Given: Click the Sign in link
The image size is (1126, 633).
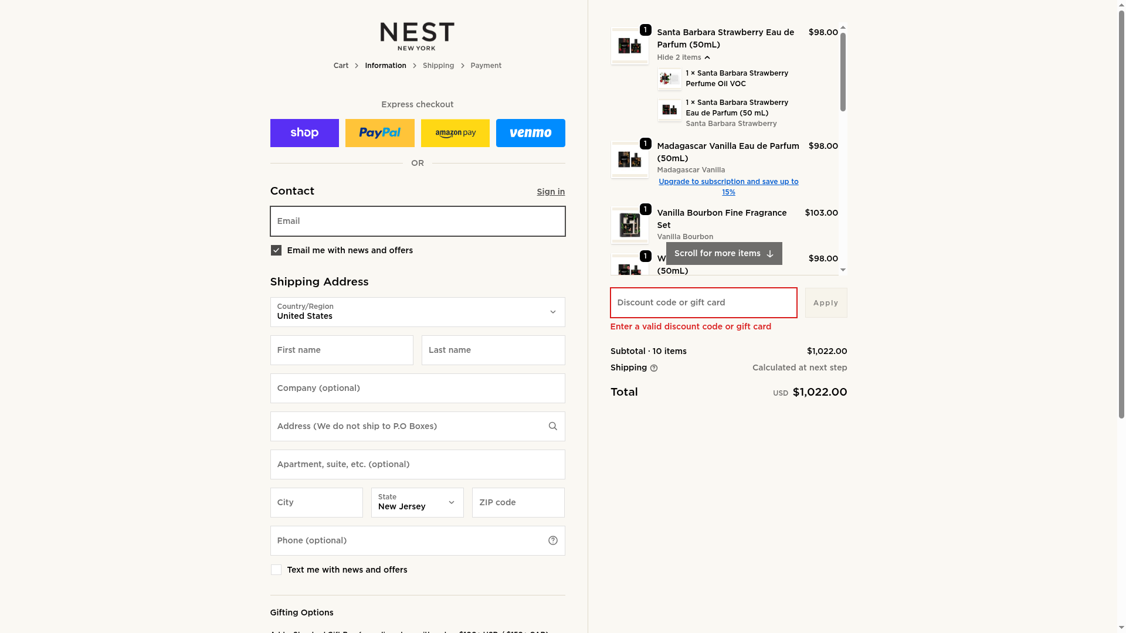Looking at the screenshot, I should (551, 192).
